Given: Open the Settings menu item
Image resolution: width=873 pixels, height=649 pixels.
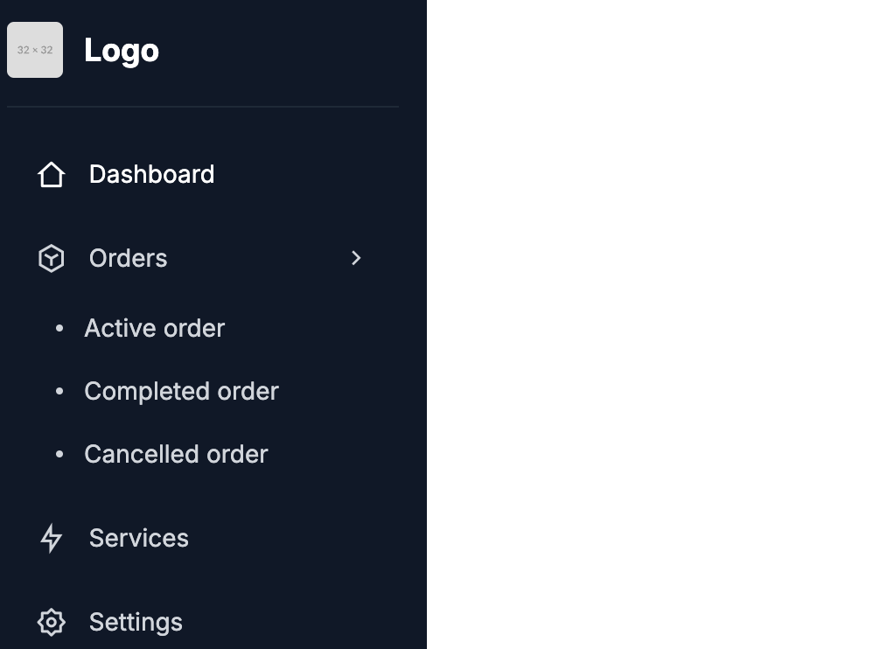Looking at the screenshot, I should 136,622.
